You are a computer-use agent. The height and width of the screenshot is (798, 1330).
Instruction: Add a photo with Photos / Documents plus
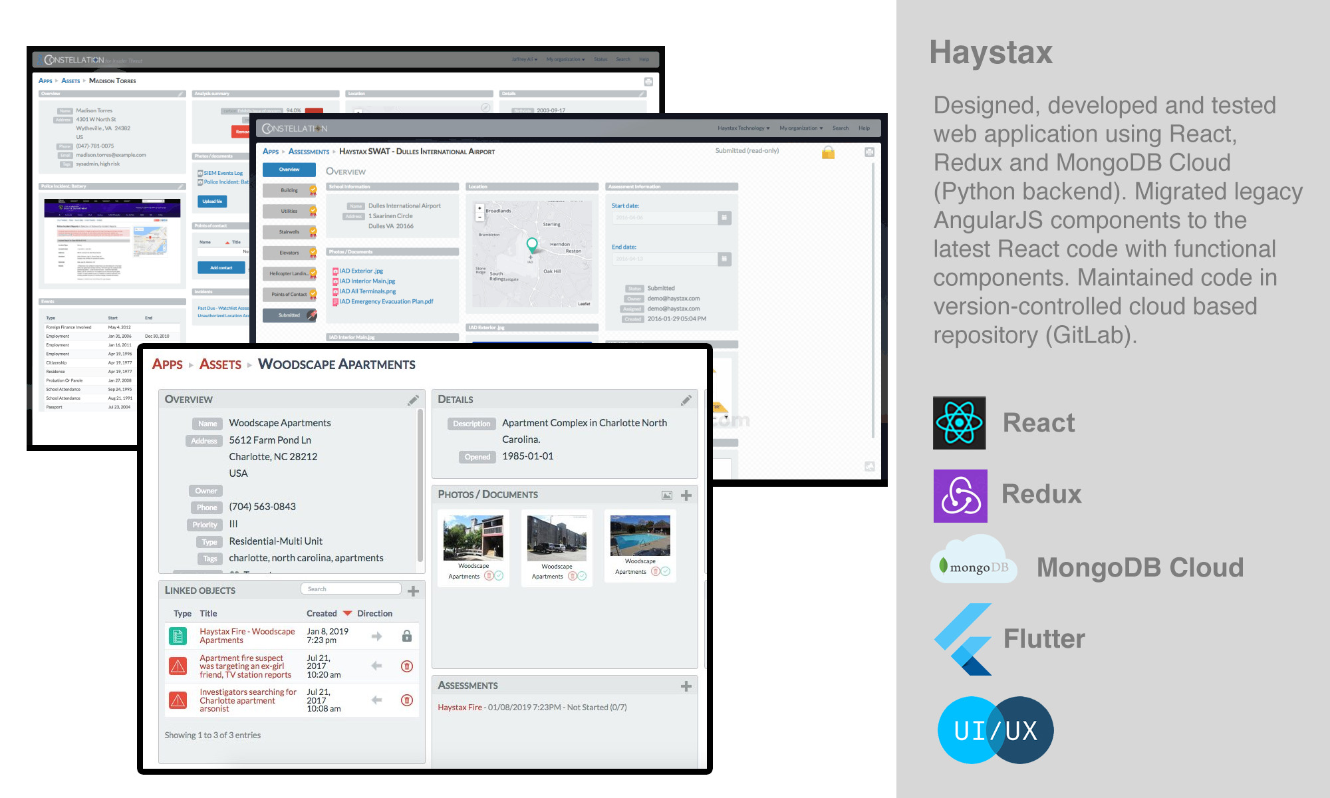[x=686, y=495]
